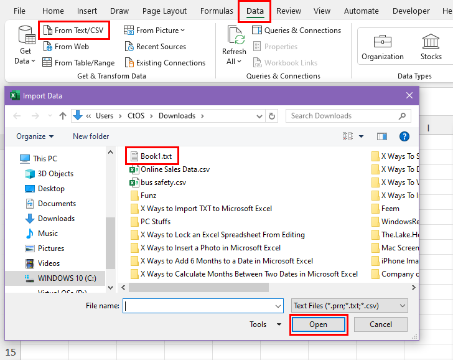Open the Text Files type dropdown

point(350,306)
